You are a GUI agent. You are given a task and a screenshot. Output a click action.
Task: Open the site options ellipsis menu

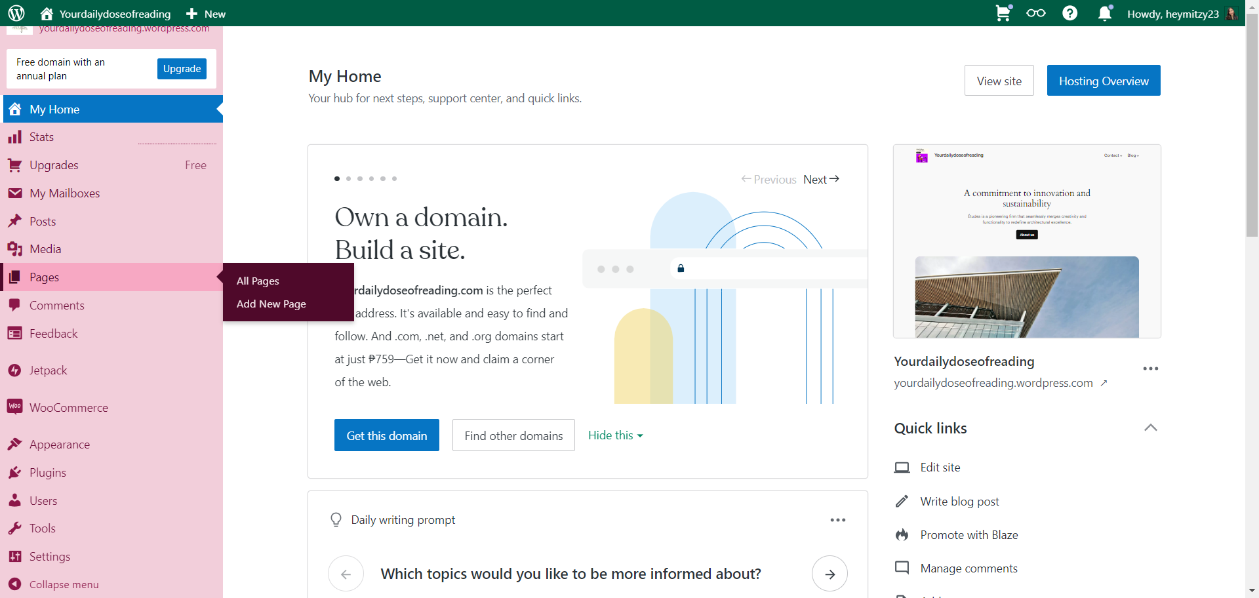(x=1151, y=369)
